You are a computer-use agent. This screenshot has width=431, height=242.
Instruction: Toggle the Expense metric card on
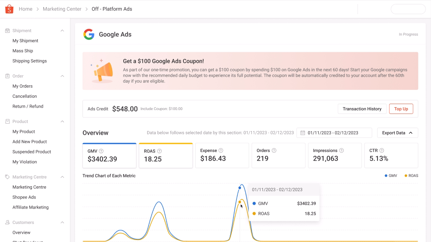[x=222, y=155]
